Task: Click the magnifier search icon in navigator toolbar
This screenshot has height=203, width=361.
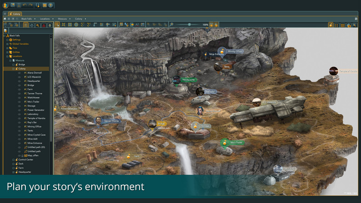Action: (x=38, y=25)
